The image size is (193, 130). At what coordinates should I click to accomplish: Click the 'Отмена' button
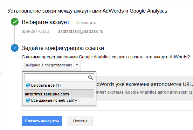pyautogui.click(x=80, y=121)
